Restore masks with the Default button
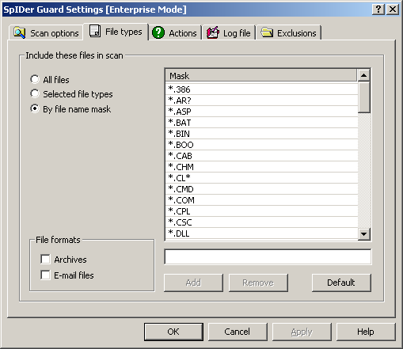Image resolution: width=403 pixels, height=349 pixels. coord(341,283)
